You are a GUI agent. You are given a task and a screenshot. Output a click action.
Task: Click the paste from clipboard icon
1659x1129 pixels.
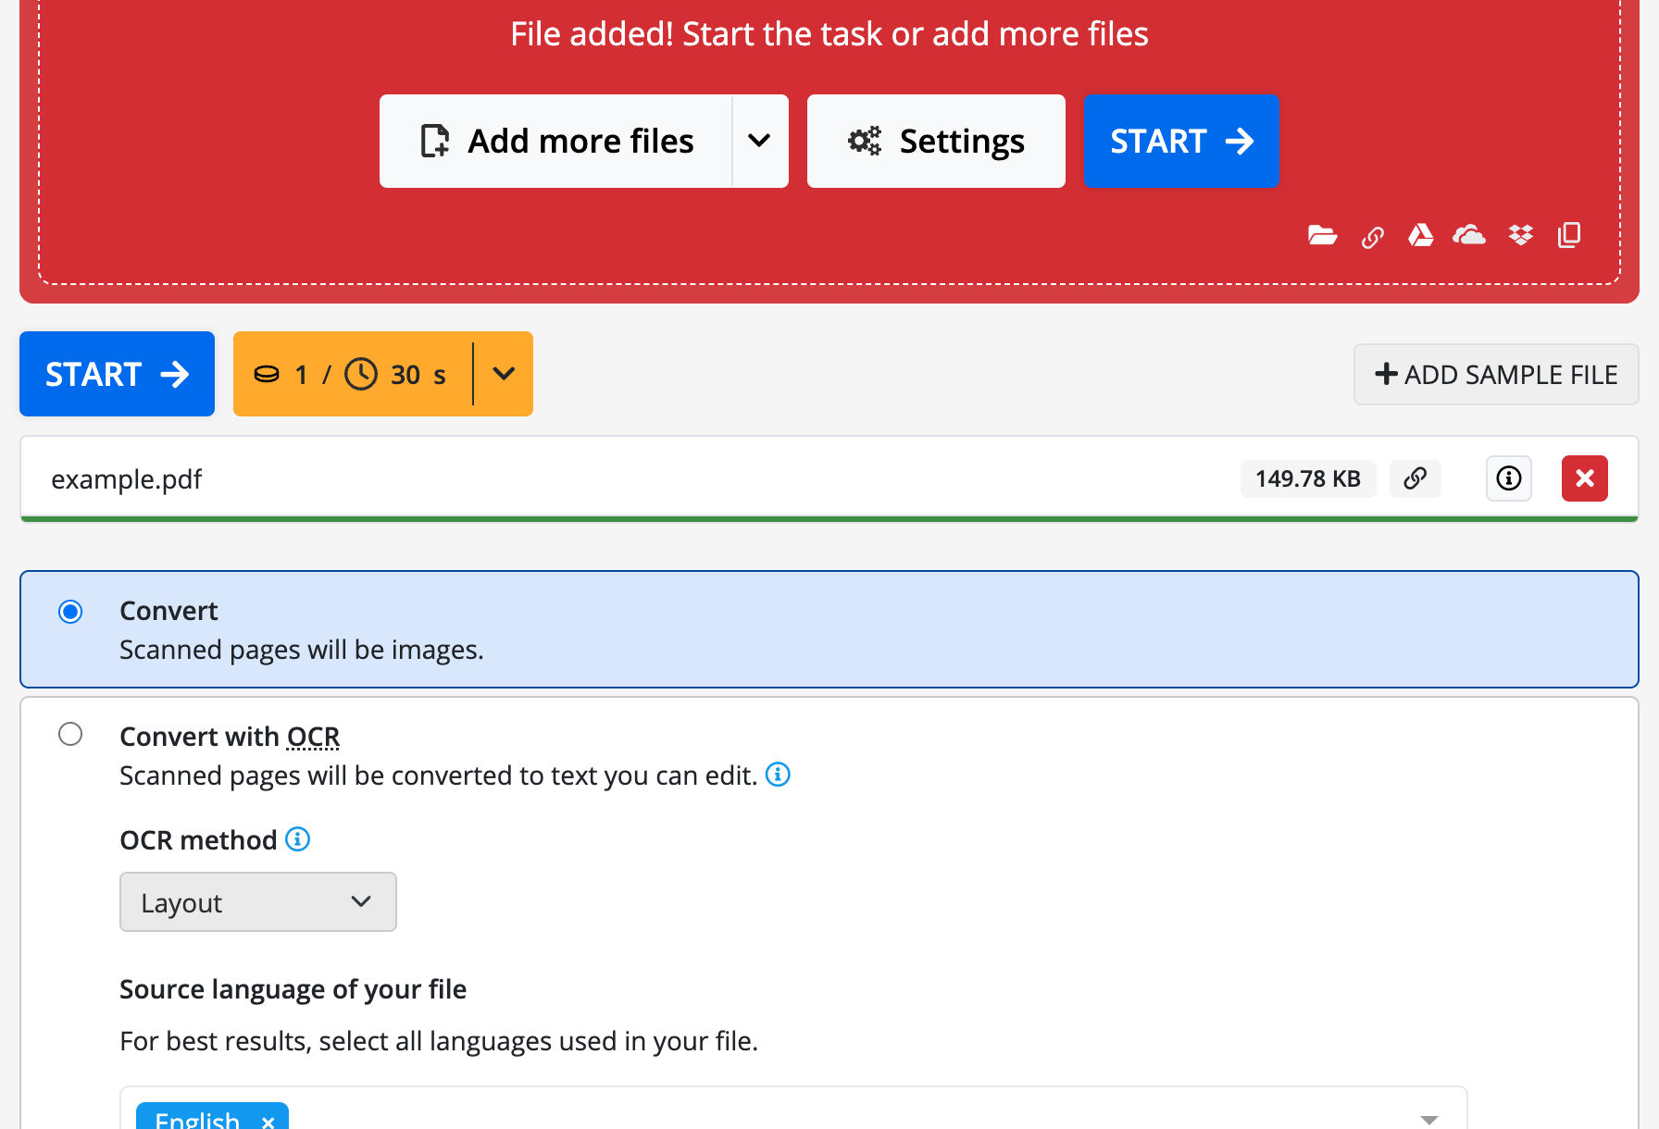tap(1569, 235)
